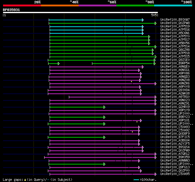Image resolution: width=195 pixels, height=182 pixels.
Task: Select the UniRef100_A3BGU4 label
Action: point(175,140)
